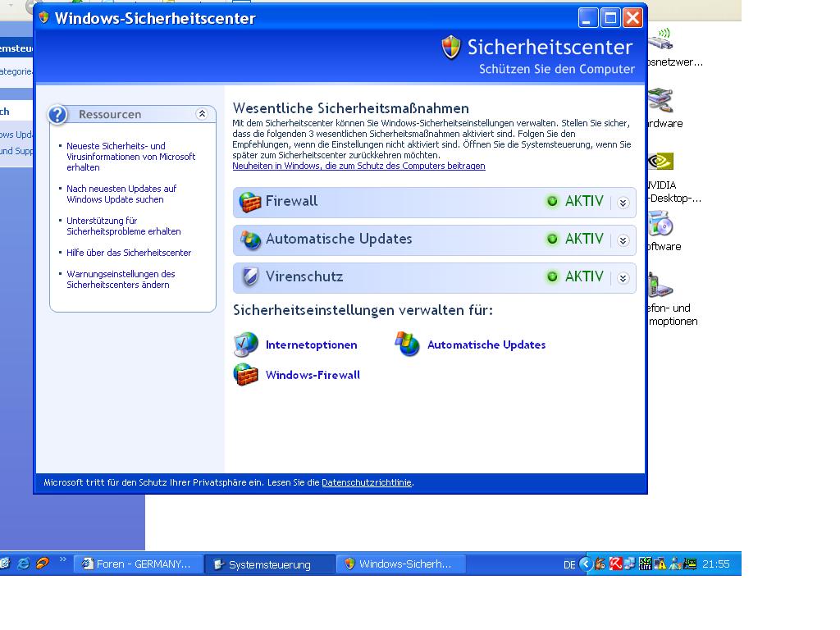
Task: Click the wireless network icon in the Systemsteuerung window
Action: 660,39
